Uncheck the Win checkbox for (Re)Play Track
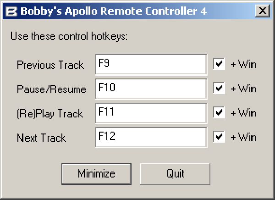The image size is (275, 200). tap(219, 113)
